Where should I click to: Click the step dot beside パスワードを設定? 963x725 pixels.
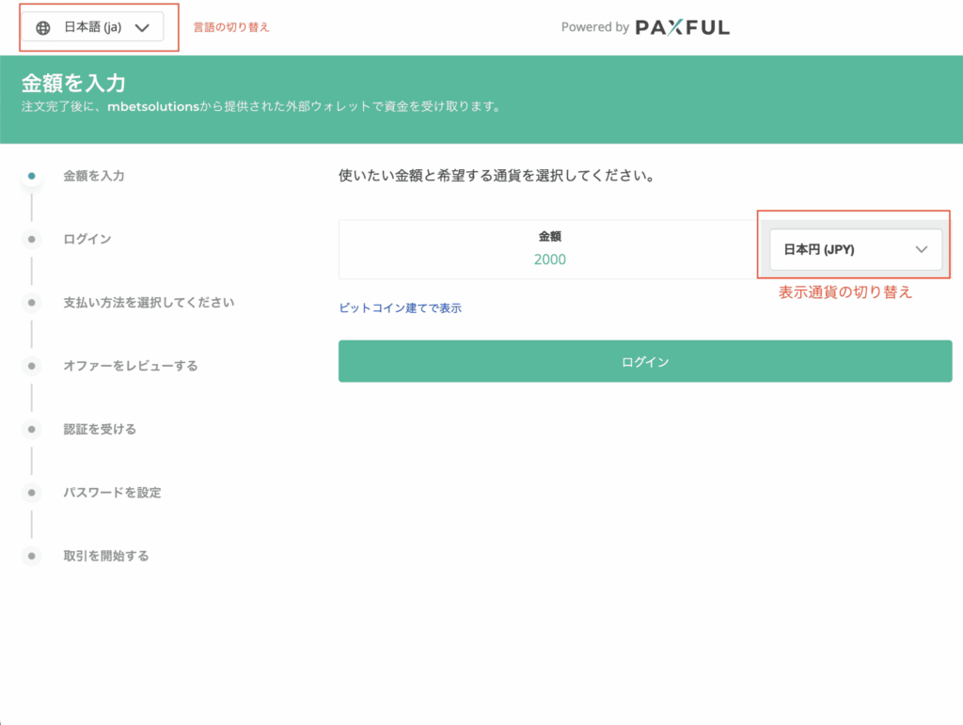[32, 492]
